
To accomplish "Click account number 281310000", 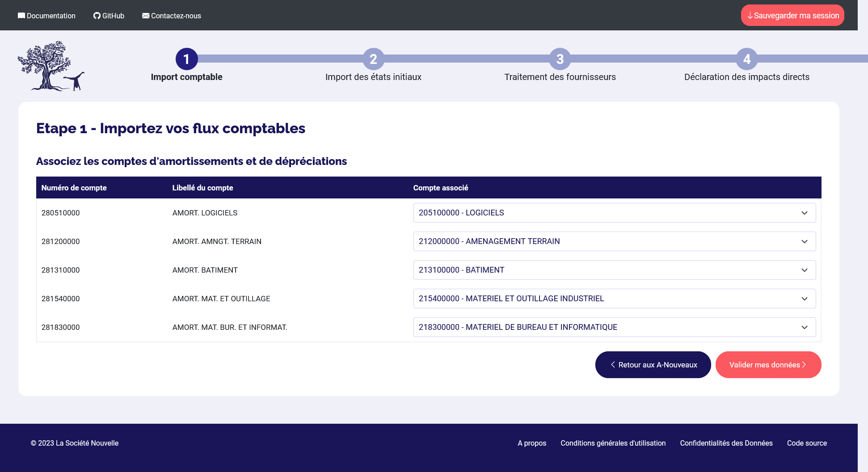I will pyautogui.click(x=61, y=270).
